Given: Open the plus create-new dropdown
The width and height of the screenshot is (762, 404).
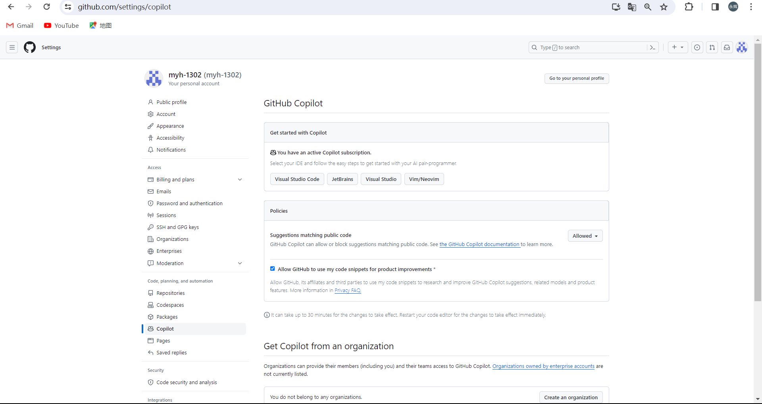Looking at the screenshot, I should click(x=677, y=47).
